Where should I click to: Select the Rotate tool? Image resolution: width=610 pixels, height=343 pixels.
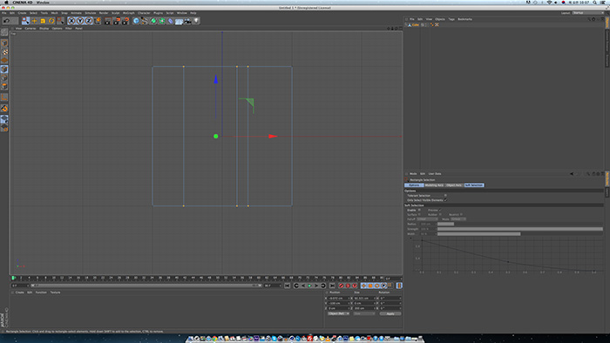51,21
